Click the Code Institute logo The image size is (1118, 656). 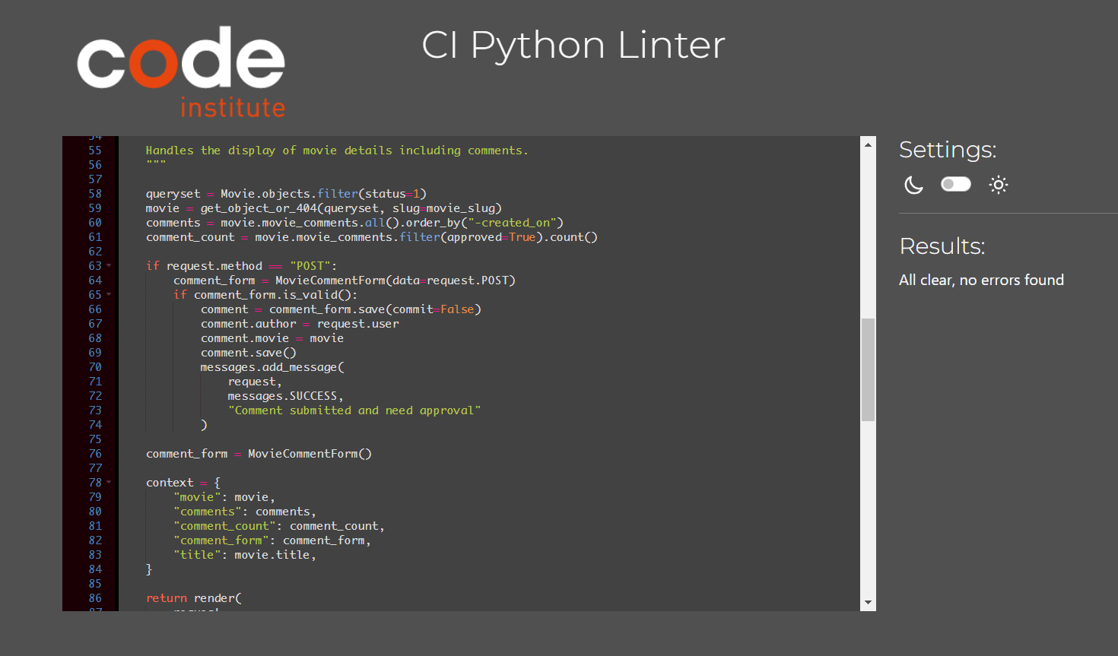181,72
